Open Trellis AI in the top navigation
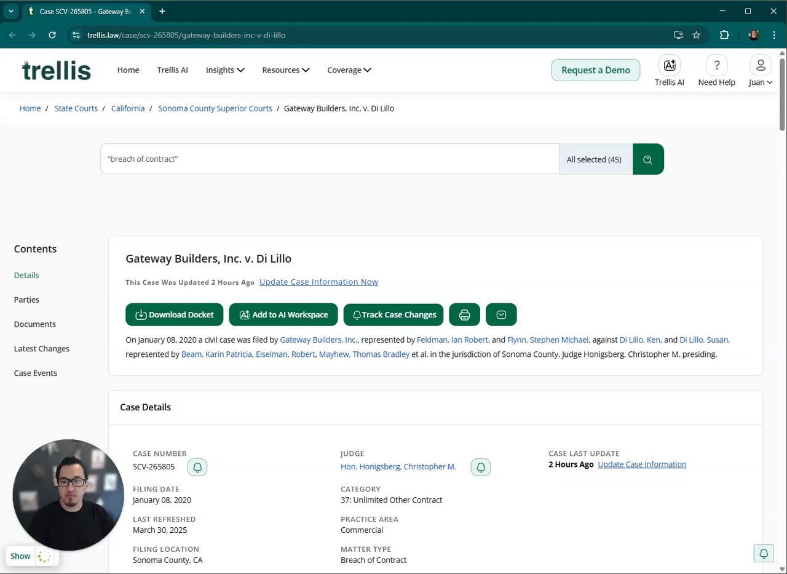Image resolution: width=787 pixels, height=574 pixels. click(173, 70)
